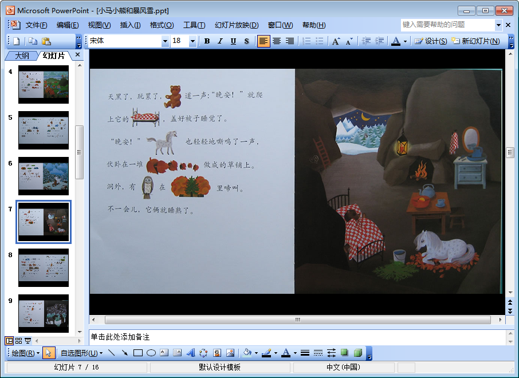The width and height of the screenshot is (519, 378).
Task: Toggle italic formatting
Action: point(220,41)
